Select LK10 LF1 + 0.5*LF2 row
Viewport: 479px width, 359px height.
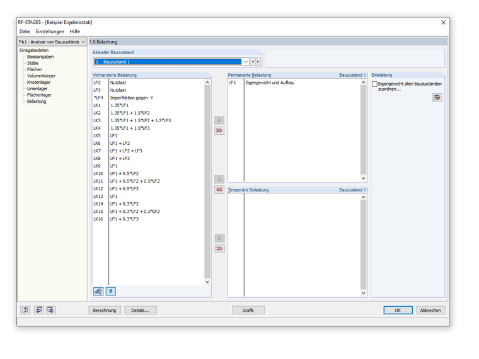148,174
